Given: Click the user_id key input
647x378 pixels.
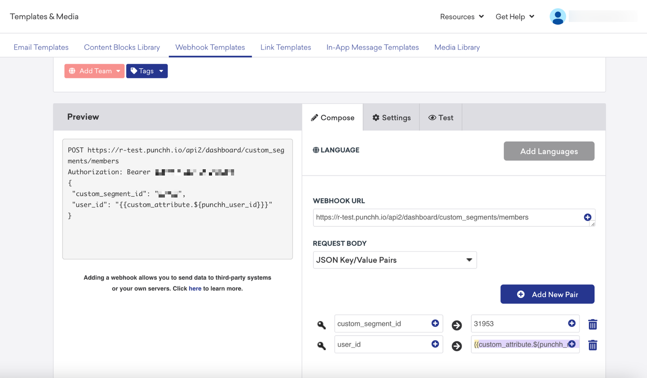Looking at the screenshot, I should pyautogui.click(x=389, y=344).
